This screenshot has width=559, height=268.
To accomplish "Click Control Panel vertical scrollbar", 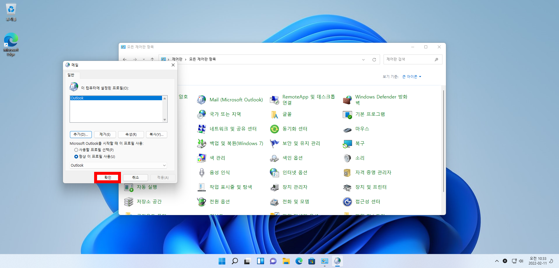I will point(443,141).
